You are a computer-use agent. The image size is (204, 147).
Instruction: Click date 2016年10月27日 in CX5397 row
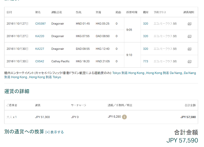pyautogui.click(x=18, y=24)
